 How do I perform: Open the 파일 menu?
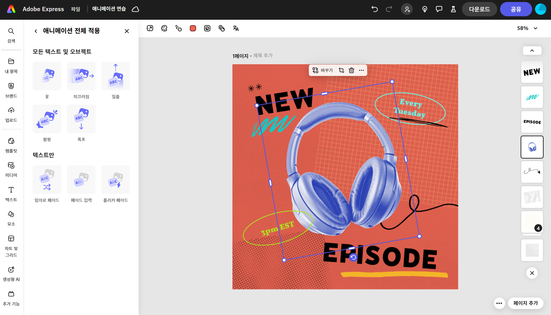tap(76, 9)
